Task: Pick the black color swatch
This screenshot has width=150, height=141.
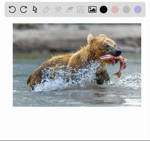Action: pos(103,9)
